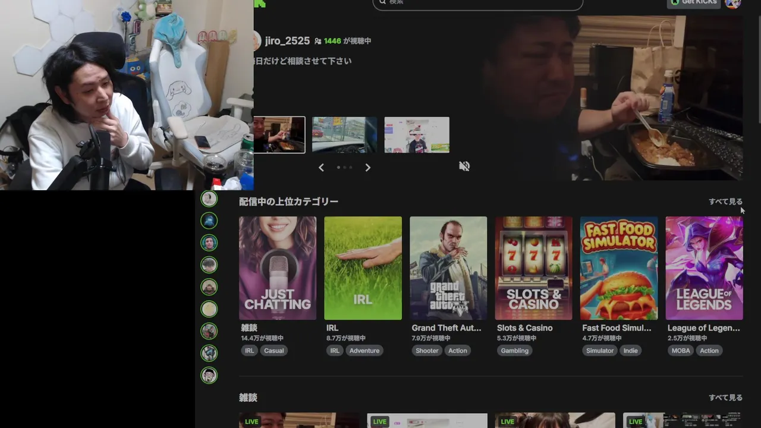Select the IRL tag under IRL category

coord(335,351)
